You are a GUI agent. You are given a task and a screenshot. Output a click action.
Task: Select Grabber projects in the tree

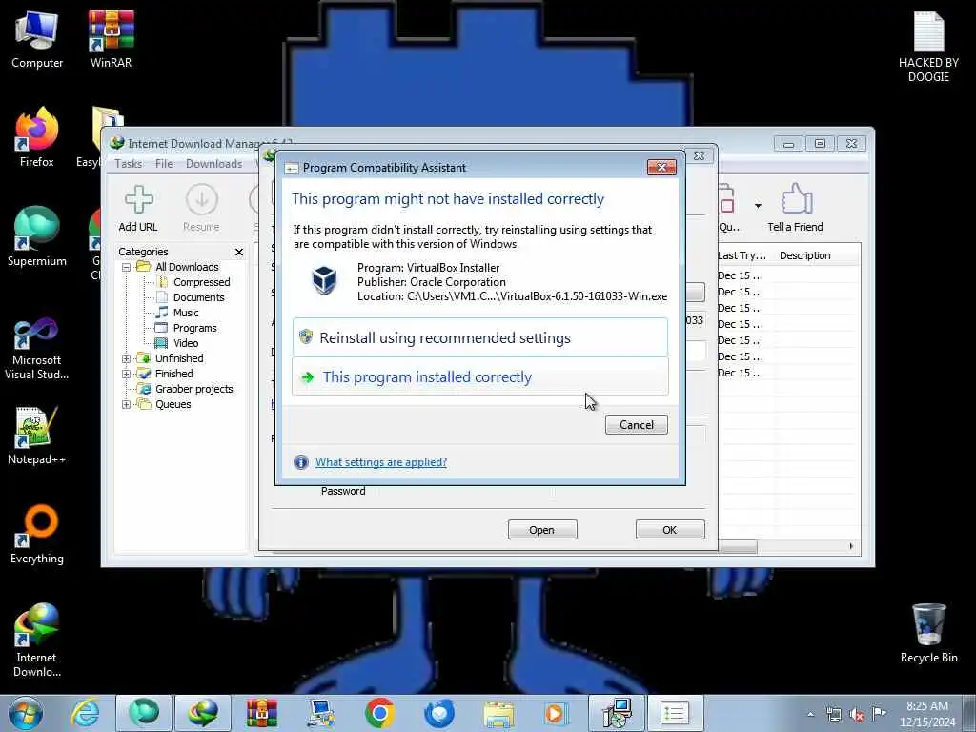click(x=186, y=389)
